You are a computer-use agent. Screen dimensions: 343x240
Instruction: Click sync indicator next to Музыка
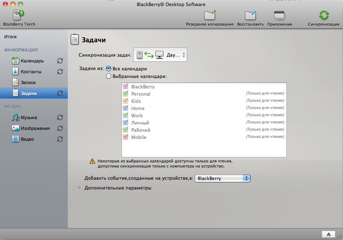click(x=60, y=118)
